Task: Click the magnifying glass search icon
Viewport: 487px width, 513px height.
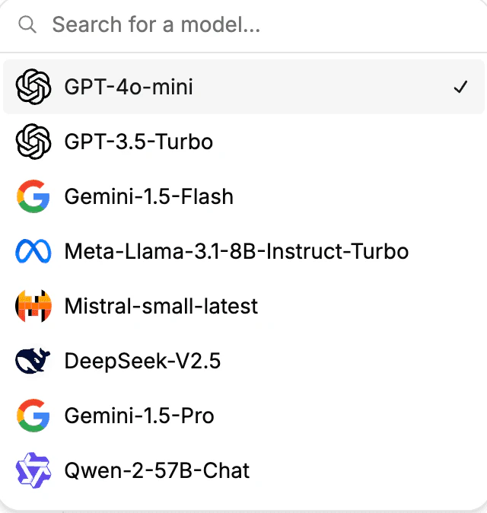Action: (x=27, y=26)
